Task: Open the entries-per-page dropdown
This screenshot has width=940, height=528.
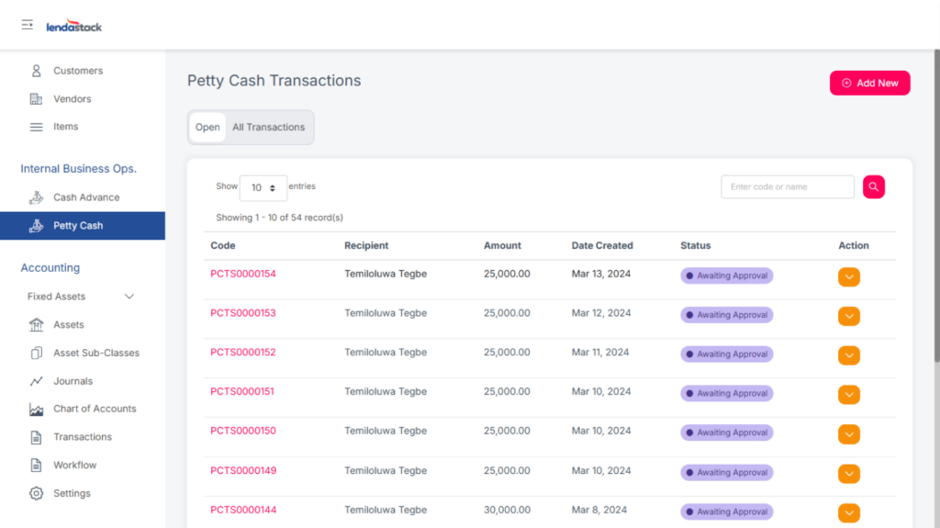Action: (263, 187)
